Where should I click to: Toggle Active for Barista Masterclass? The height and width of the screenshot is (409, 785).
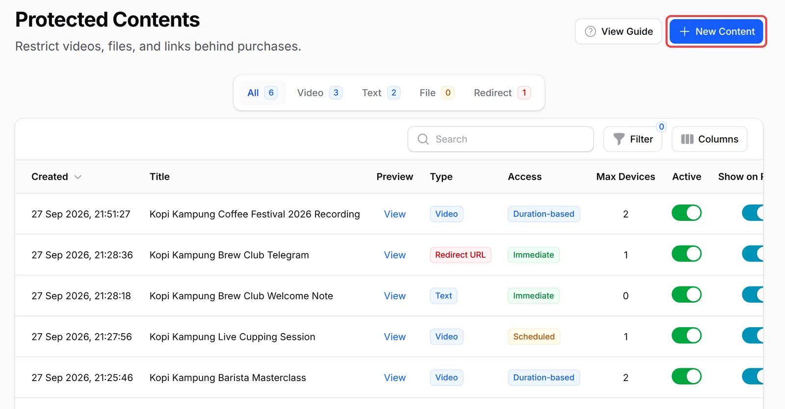pos(686,377)
